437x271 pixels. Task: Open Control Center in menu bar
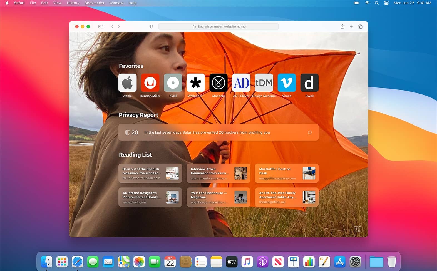(386, 3)
